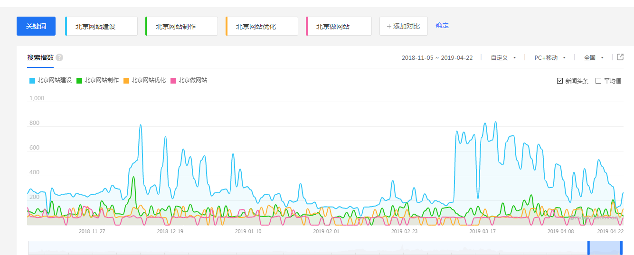
Task: Click the 2018-11-27 date label on axis
Action: [92, 231]
